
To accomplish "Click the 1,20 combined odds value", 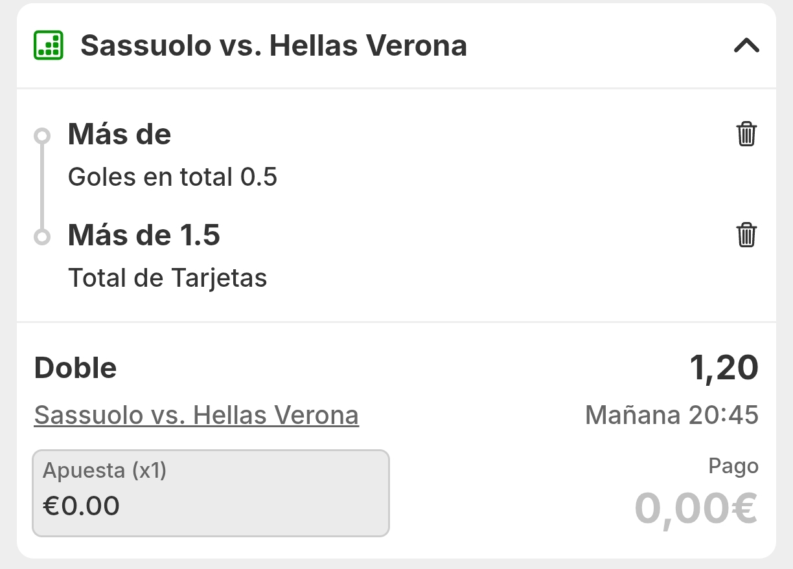I will click(x=724, y=368).
